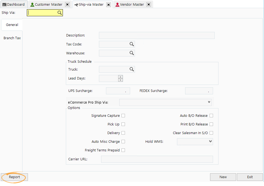Increment Lead Days with the spinner arrow
The height and width of the screenshot is (186, 264).
[120, 77]
